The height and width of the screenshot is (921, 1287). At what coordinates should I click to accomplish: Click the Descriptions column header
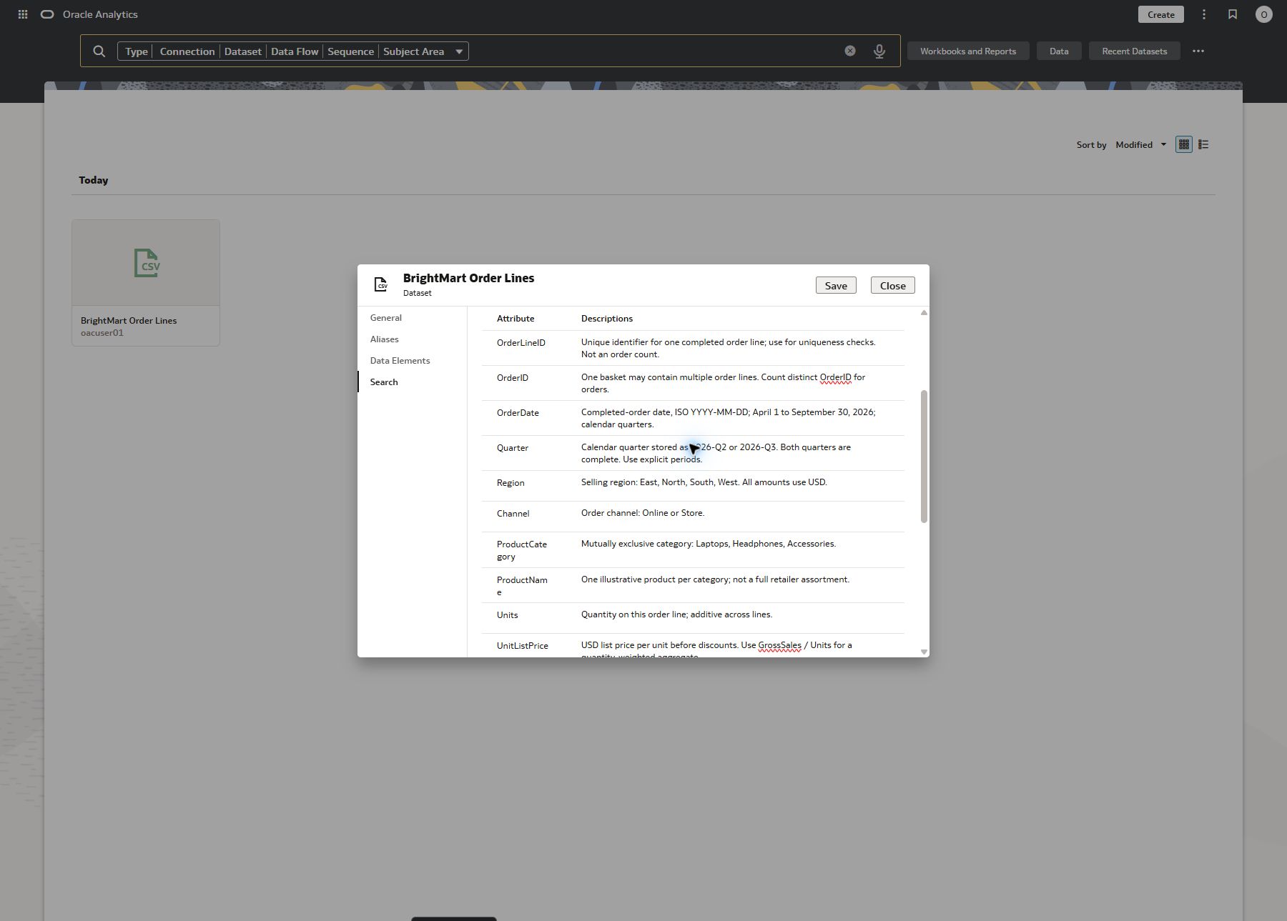pos(606,319)
